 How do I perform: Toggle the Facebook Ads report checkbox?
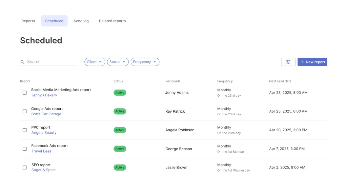coord(24,149)
